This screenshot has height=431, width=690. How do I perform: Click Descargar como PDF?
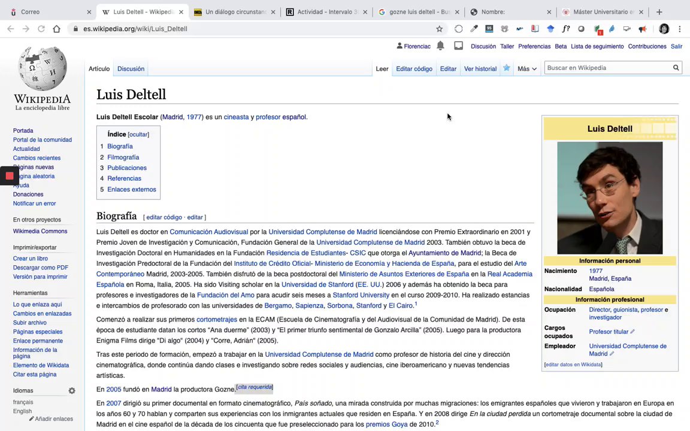click(x=41, y=268)
